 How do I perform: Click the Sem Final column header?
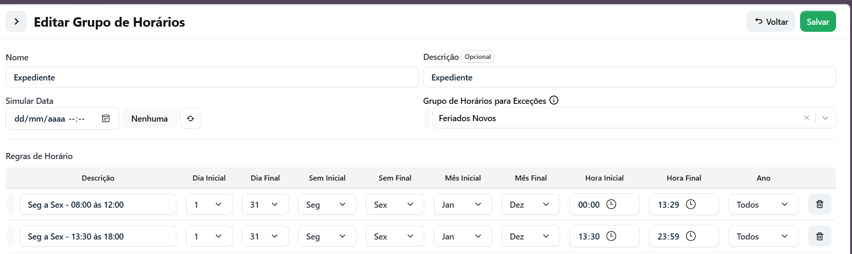pyautogui.click(x=395, y=178)
